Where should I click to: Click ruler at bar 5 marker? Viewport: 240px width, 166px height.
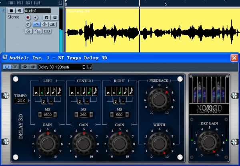click(x=166, y=4)
